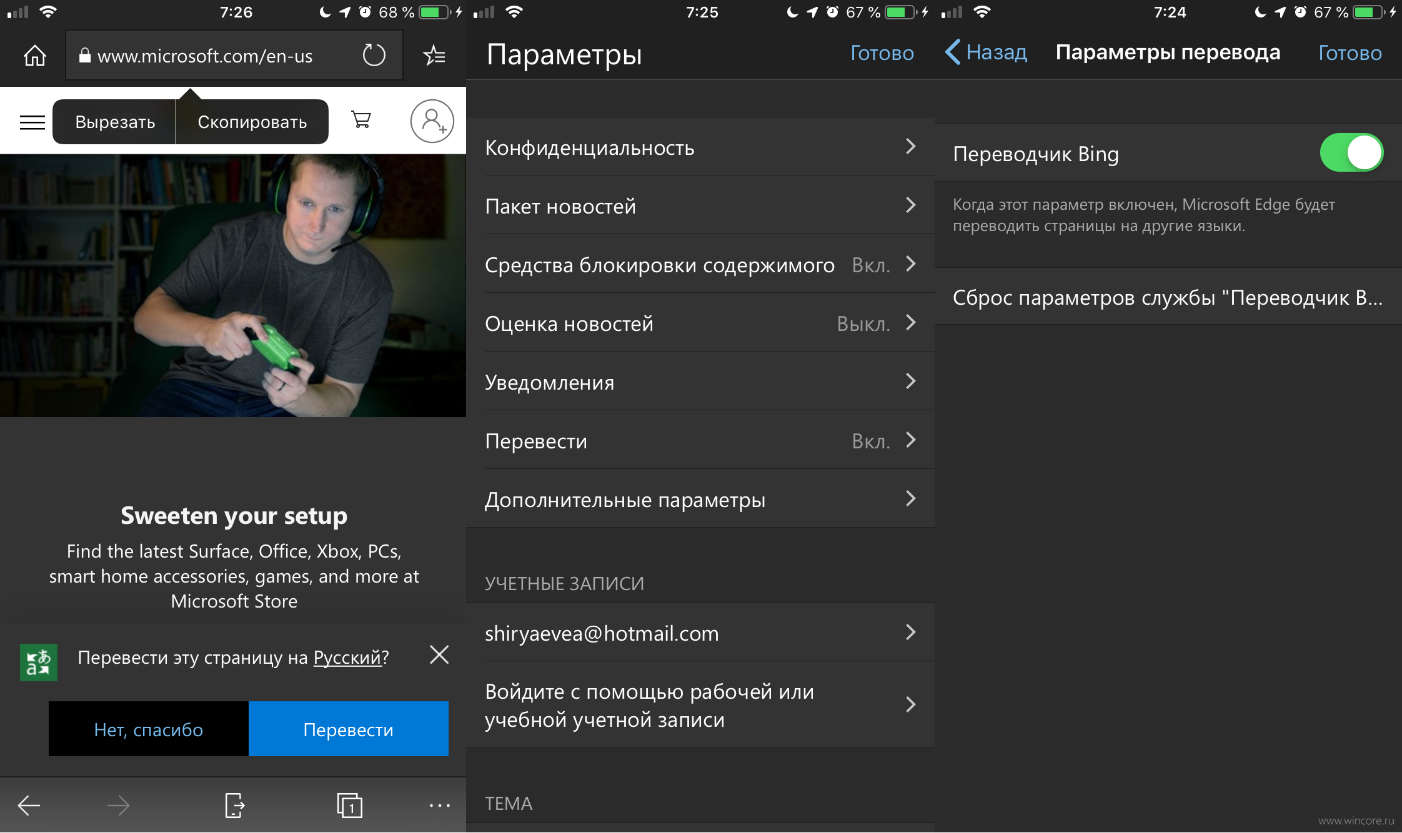Image resolution: width=1402 pixels, height=833 pixels.
Task: Tap the continue on PC icon
Action: tap(234, 805)
